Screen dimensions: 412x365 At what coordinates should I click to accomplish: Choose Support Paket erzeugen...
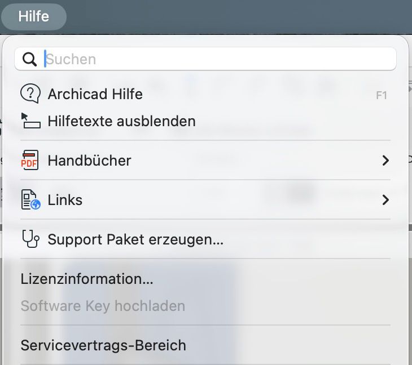[135, 239]
